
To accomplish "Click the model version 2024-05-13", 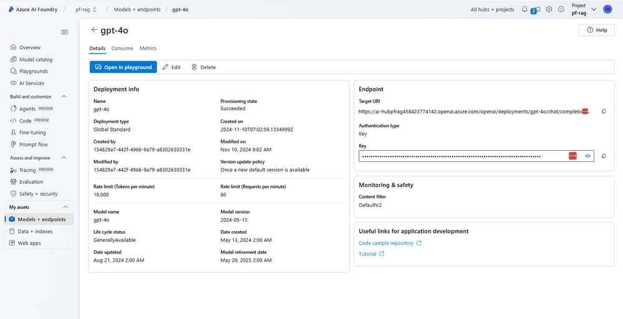I will click(x=234, y=220).
